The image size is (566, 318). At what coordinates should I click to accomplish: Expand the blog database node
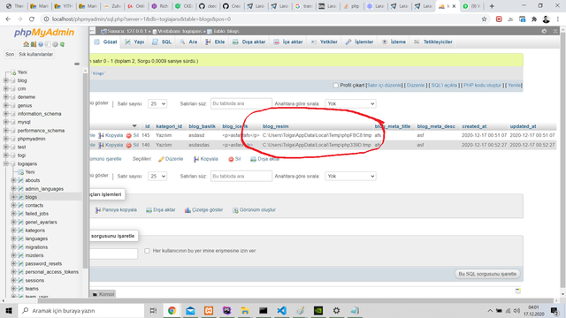tap(6, 80)
